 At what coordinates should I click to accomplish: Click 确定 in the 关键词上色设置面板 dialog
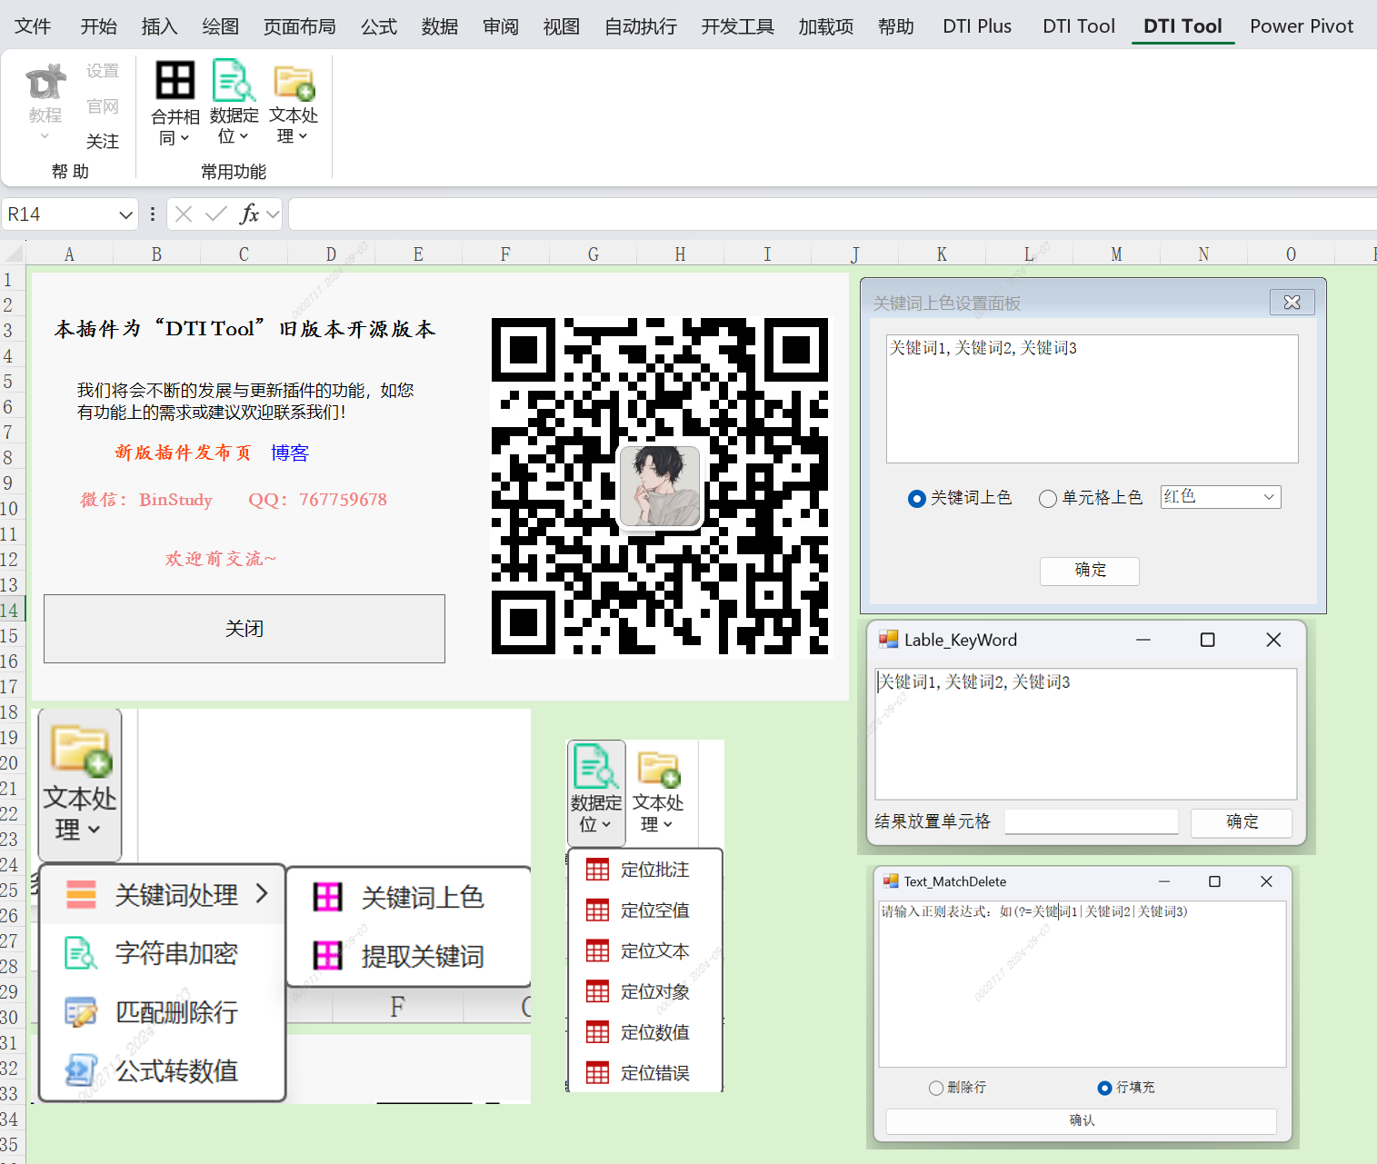coord(1090,571)
